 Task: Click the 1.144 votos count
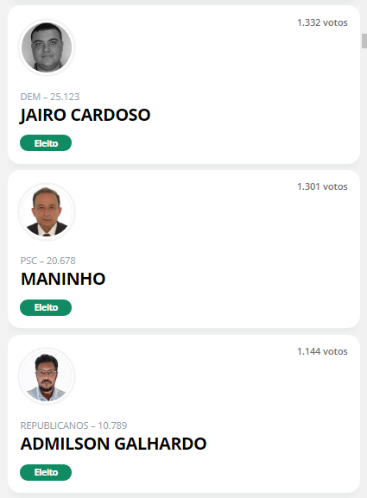click(x=322, y=351)
